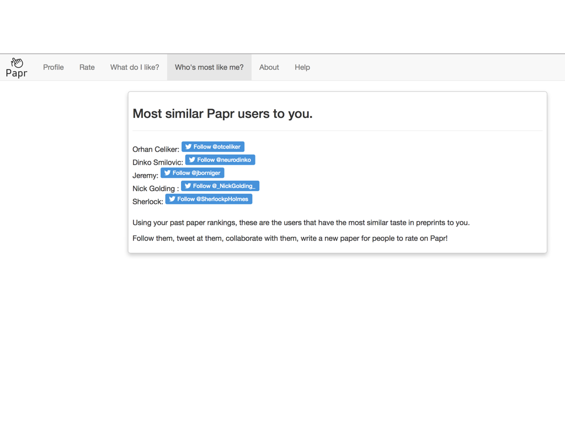The height and width of the screenshot is (423, 565).
Task: Open the About page
Action: 269,67
